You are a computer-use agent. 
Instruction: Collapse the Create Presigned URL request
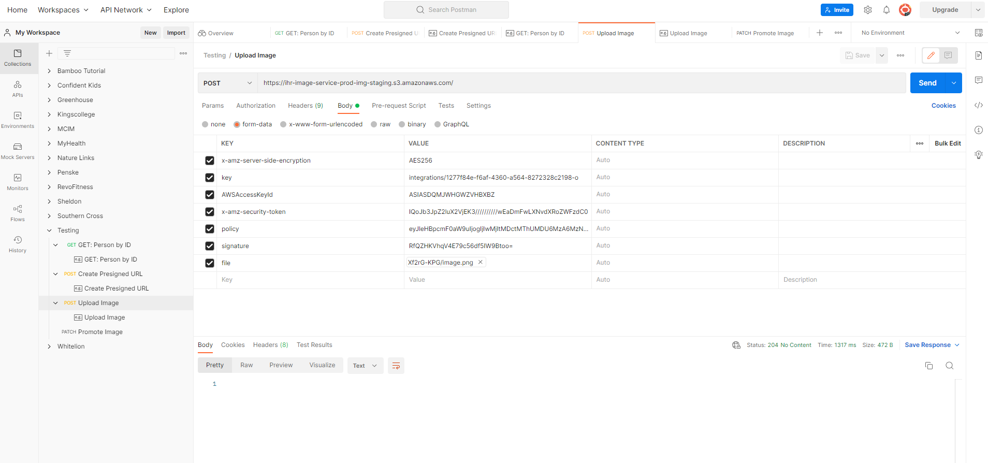[55, 274]
